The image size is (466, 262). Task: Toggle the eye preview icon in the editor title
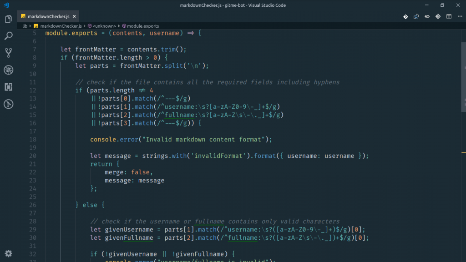point(426,16)
